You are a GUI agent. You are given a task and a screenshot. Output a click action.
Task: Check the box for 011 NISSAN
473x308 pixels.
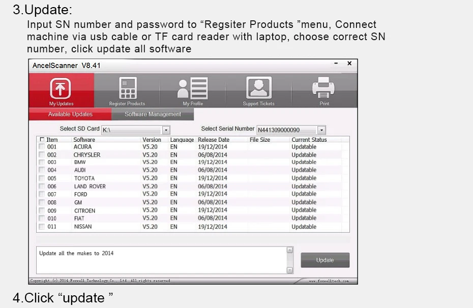(42, 226)
